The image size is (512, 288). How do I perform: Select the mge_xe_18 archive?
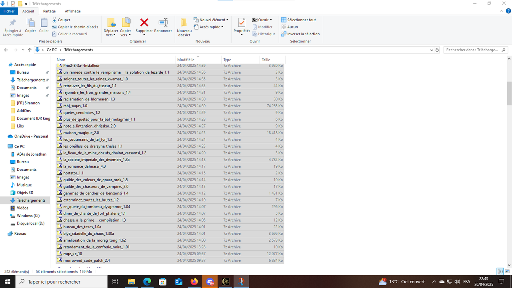pyautogui.click(x=170, y=254)
